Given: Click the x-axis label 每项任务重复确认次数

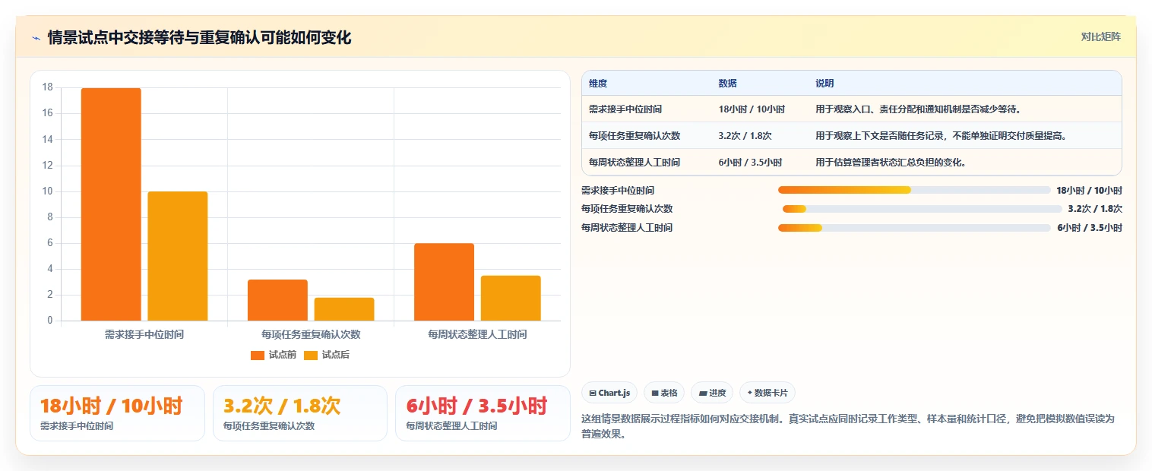Looking at the screenshot, I should [311, 334].
